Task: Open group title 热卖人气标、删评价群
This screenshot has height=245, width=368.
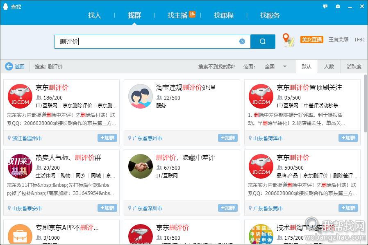Action: pos(68,157)
